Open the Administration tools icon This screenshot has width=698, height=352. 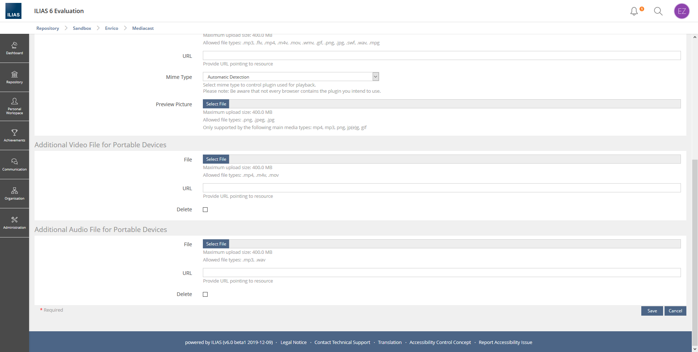[15, 223]
